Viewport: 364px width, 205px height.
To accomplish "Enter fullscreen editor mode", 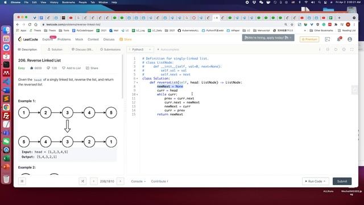I will pos(352,50).
